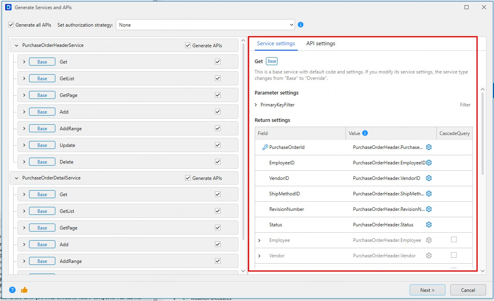
Task: Enable CascadeQuery checkbox for Employee row
Action: tap(454, 239)
